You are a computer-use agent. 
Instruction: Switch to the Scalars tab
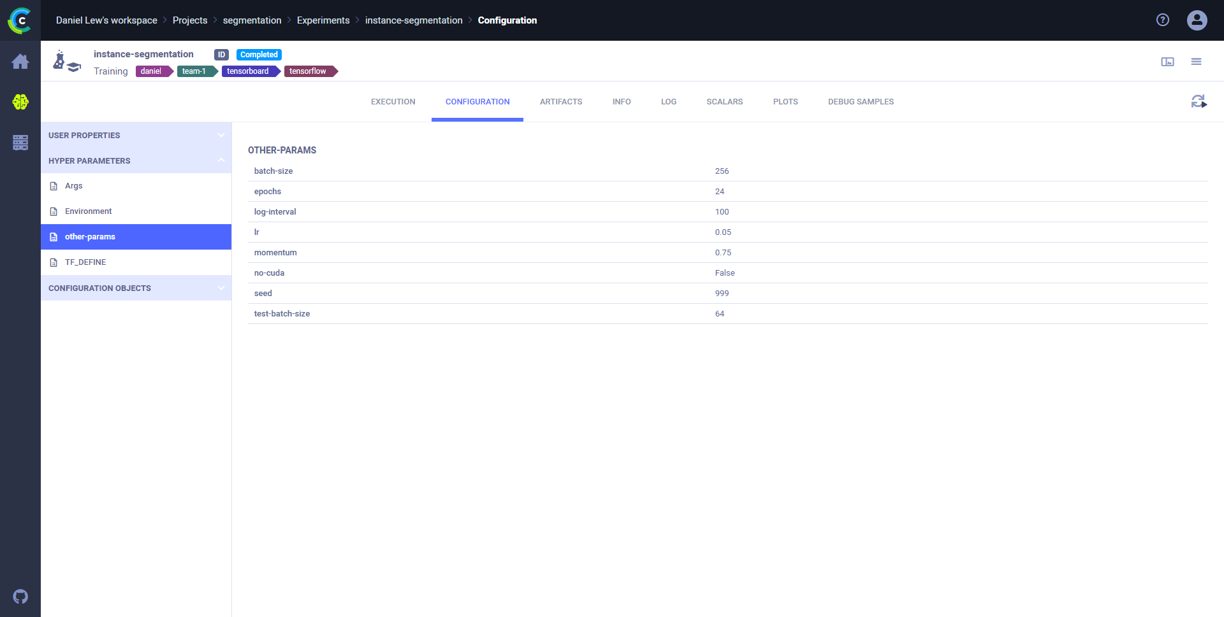[724, 102]
